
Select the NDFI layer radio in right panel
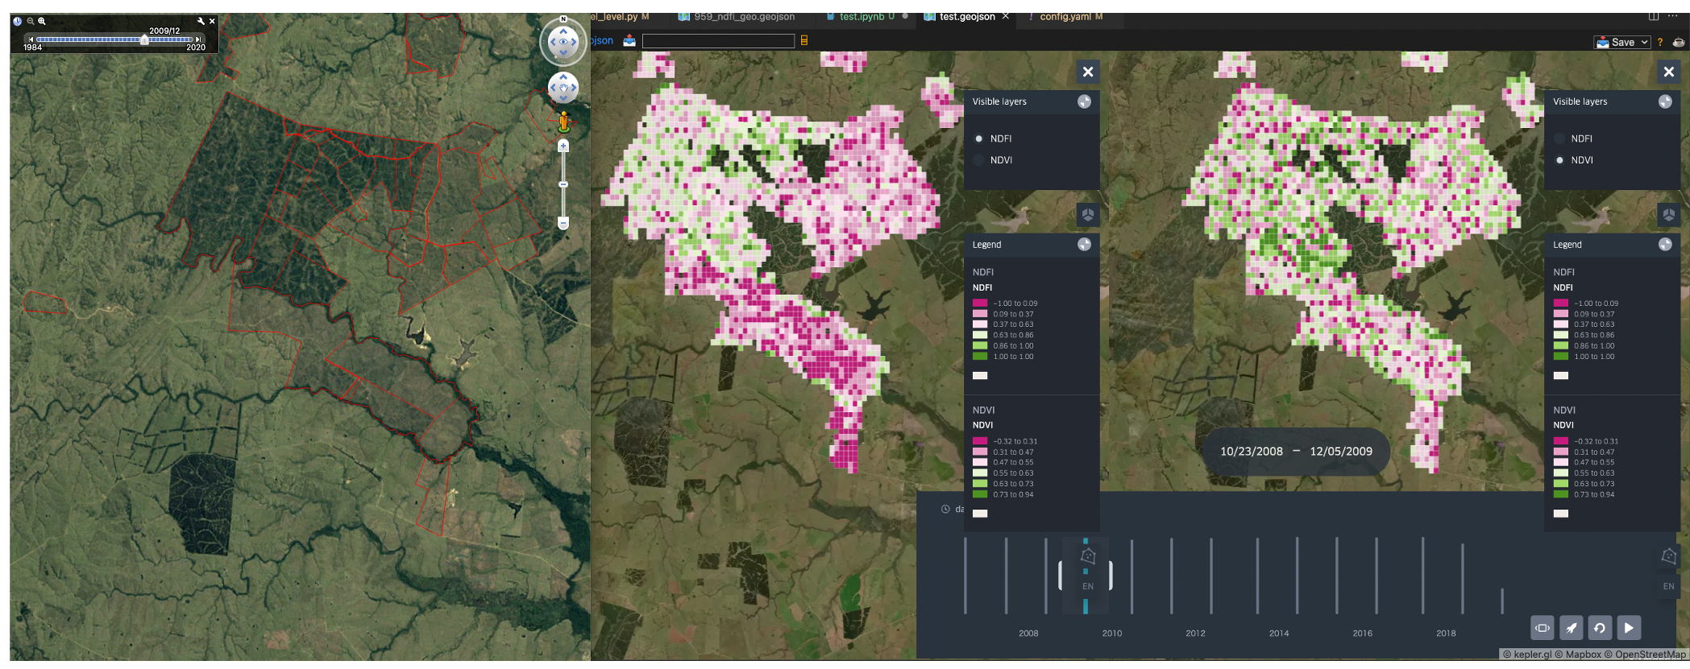pos(1559,138)
